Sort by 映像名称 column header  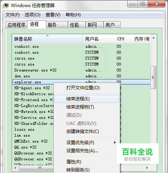47,39
